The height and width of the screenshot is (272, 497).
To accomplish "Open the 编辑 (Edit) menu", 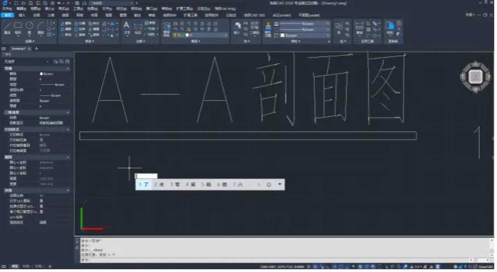I will click(21, 9).
